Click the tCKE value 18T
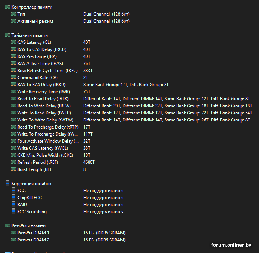Screen dimensions: 259x253 (87, 155)
